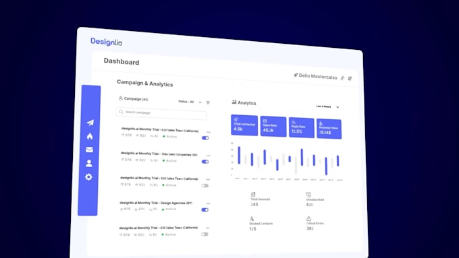
Task: Click the Unsubscribed icon
Action: [308, 195]
